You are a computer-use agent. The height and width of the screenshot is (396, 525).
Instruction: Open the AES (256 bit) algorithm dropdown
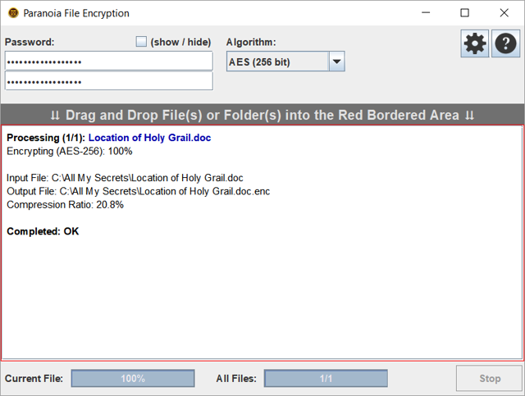285,61
